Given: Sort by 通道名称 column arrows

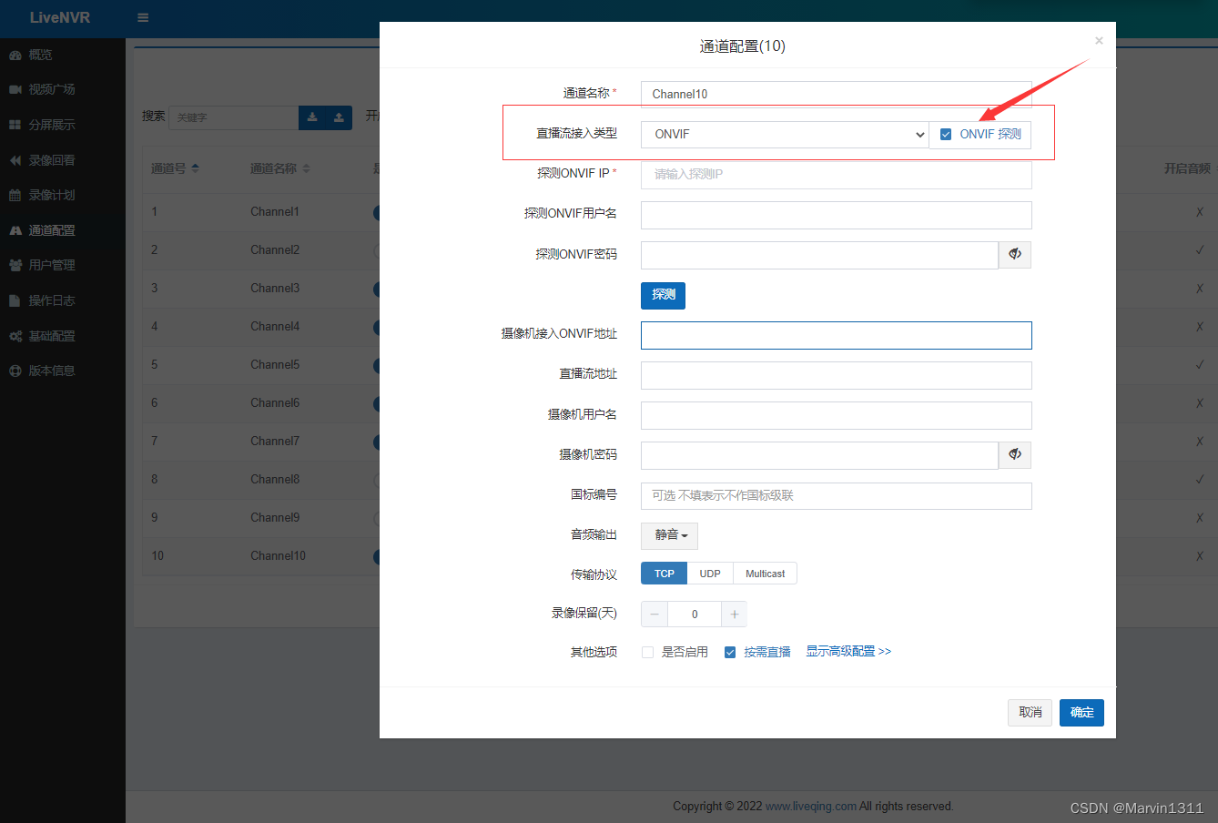Looking at the screenshot, I should (306, 168).
